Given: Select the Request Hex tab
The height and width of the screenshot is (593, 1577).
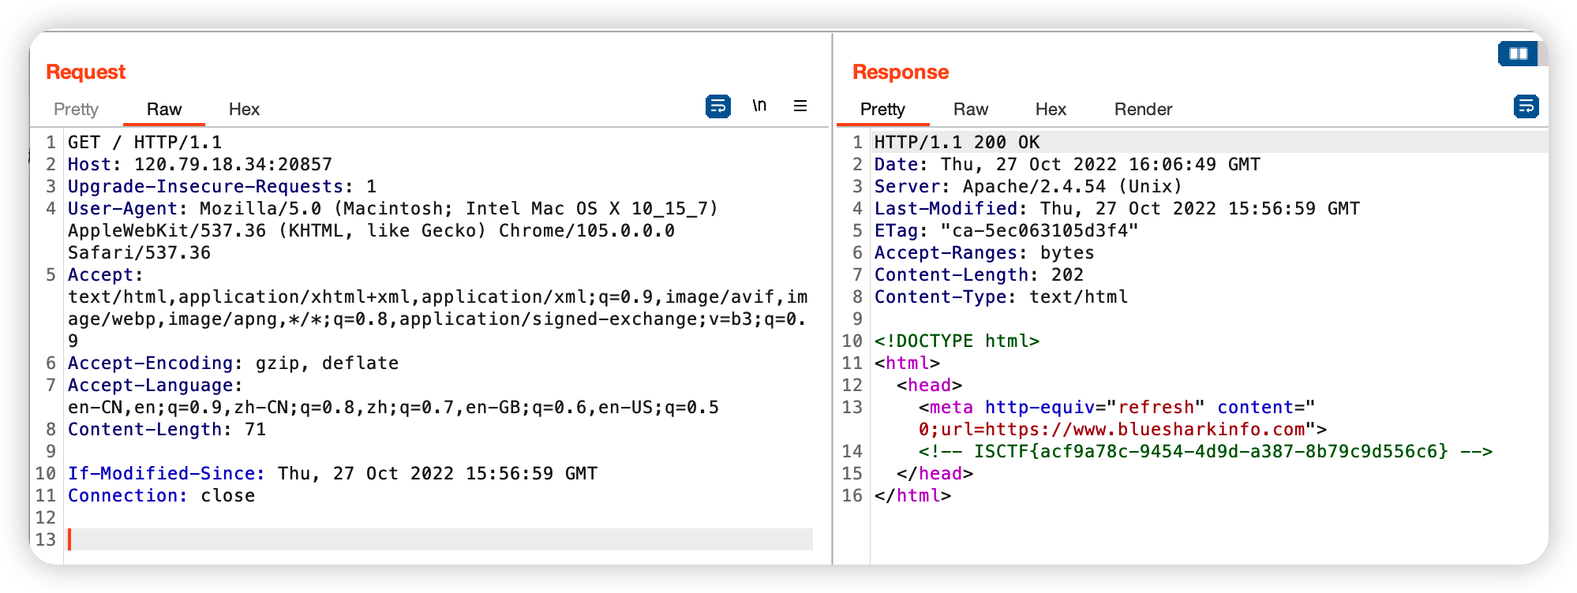Looking at the screenshot, I should click(244, 110).
